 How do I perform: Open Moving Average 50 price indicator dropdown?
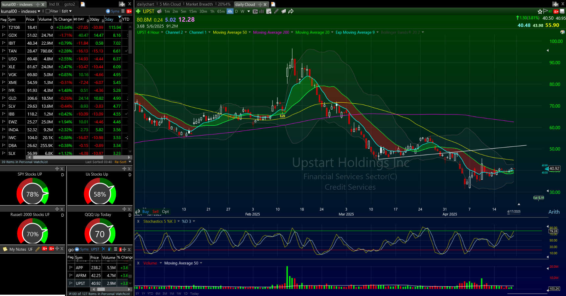[x=250, y=32]
